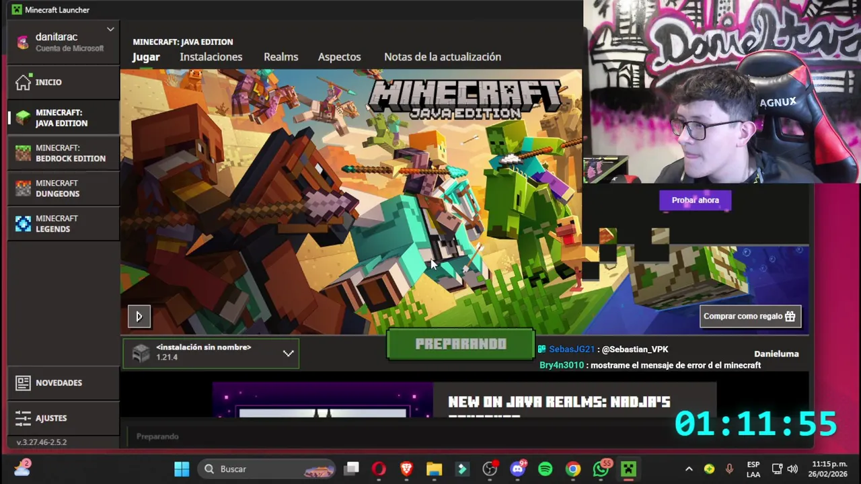This screenshot has width=861, height=484.
Task: Open the Novedades news section
Action: (63, 382)
